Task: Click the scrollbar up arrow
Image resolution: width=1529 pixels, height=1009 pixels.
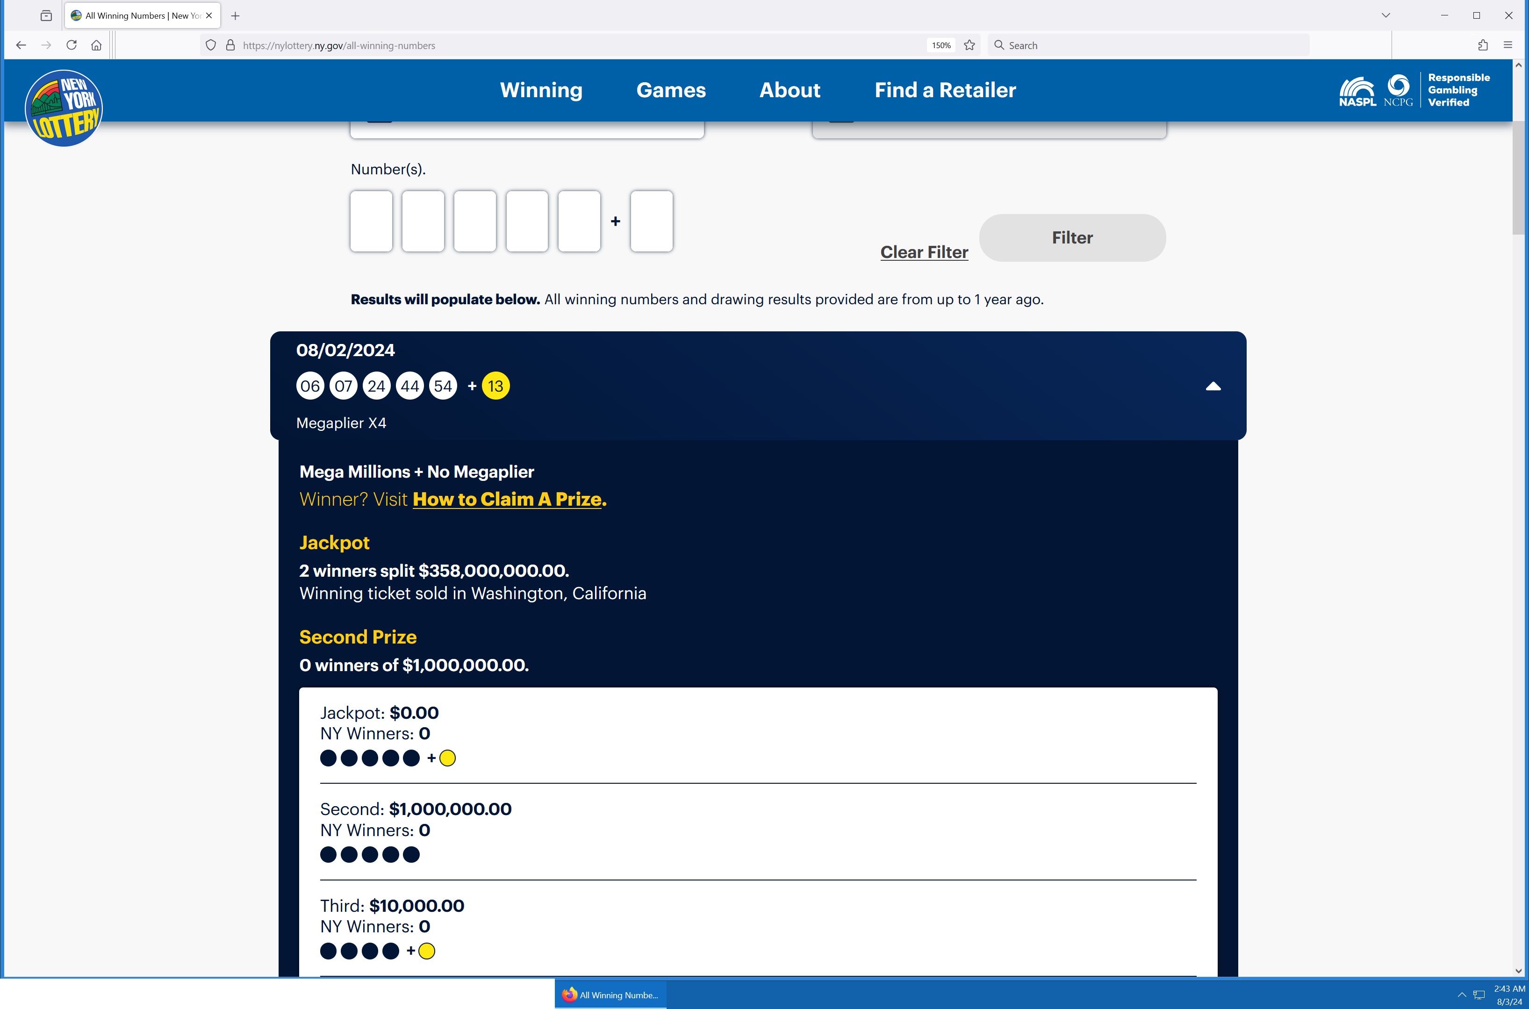Action: [1519, 65]
